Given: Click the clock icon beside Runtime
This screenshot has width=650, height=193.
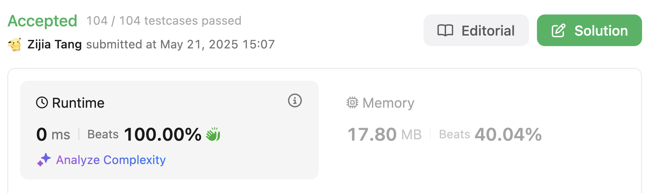Looking at the screenshot, I should (x=42, y=103).
